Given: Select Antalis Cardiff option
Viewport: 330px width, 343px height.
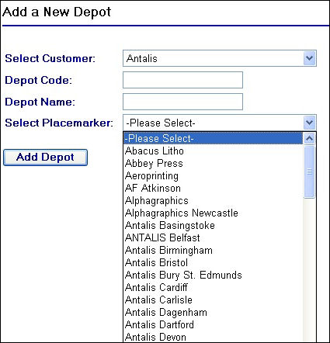Looking at the screenshot, I should (x=213, y=287).
